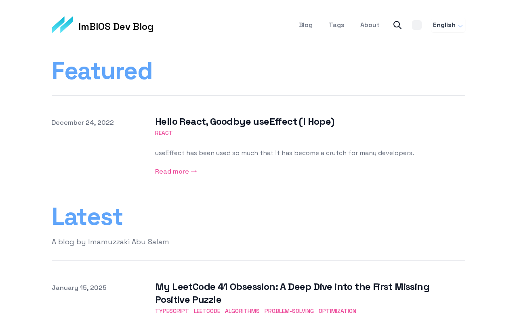
Task: Click the Featured section heading
Action: (x=102, y=71)
